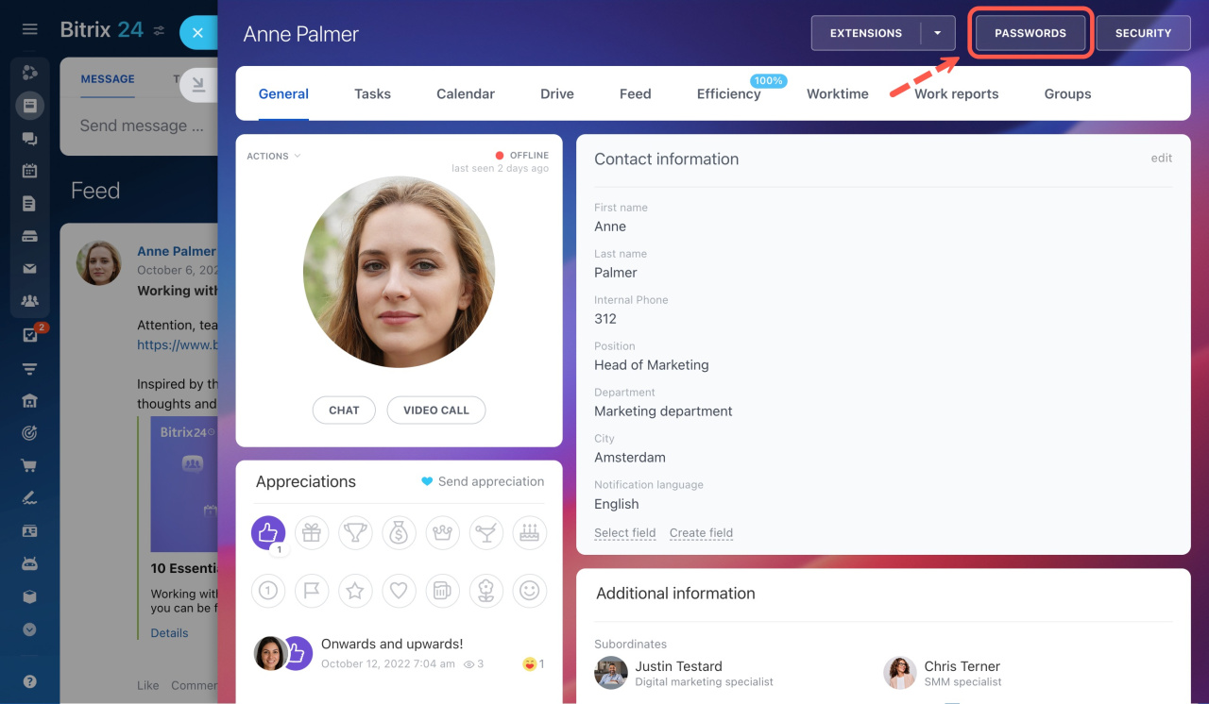Image resolution: width=1209 pixels, height=704 pixels.
Task: Click edit in Contact information
Action: click(1161, 159)
